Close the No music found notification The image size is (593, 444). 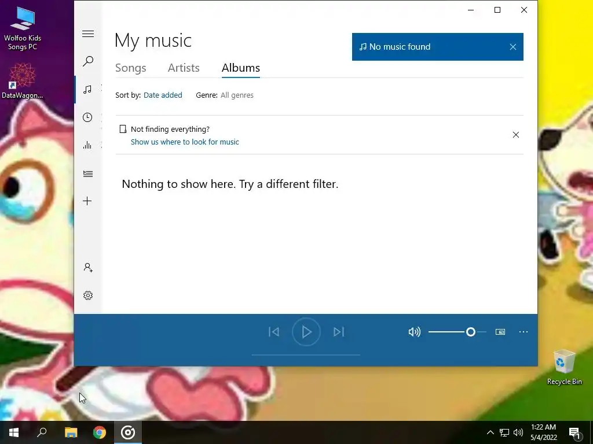click(x=513, y=47)
